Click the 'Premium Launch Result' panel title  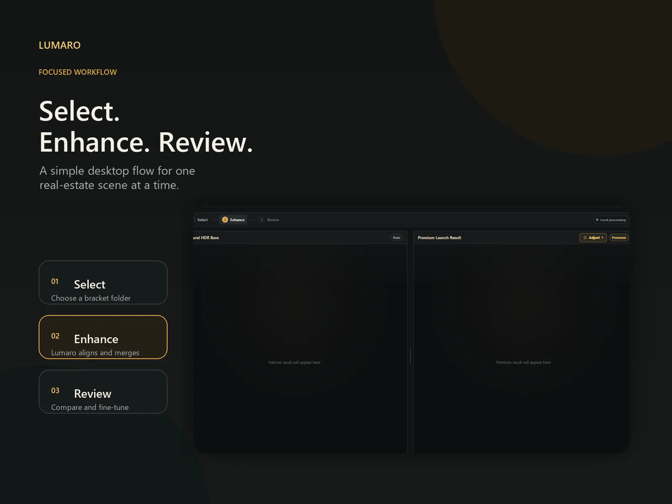[x=439, y=238]
